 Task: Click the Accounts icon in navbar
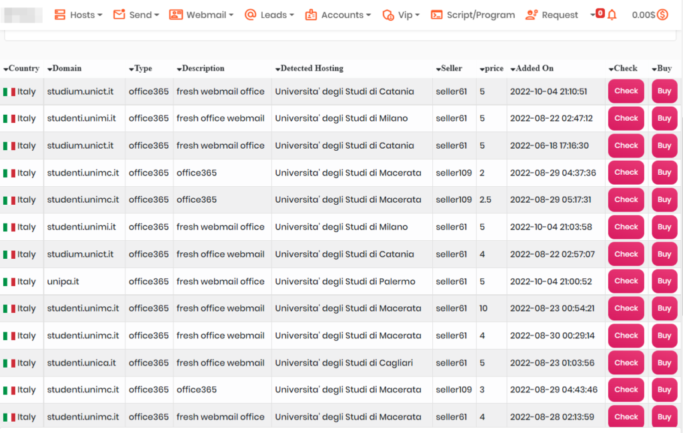[x=311, y=15]
